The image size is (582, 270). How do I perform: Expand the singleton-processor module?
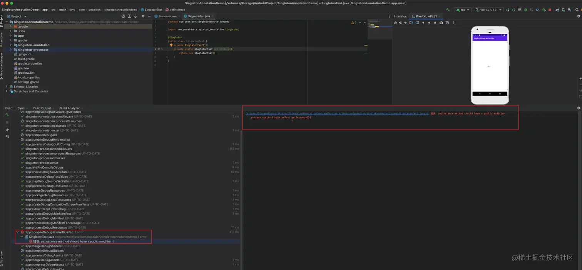point(11,50)
